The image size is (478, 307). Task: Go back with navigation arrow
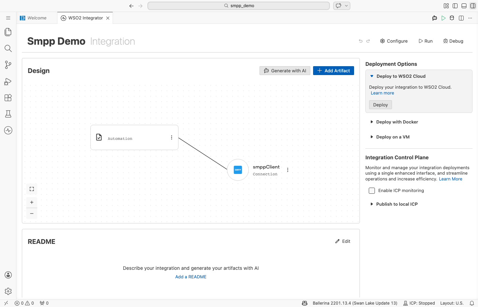coord(131,6)
